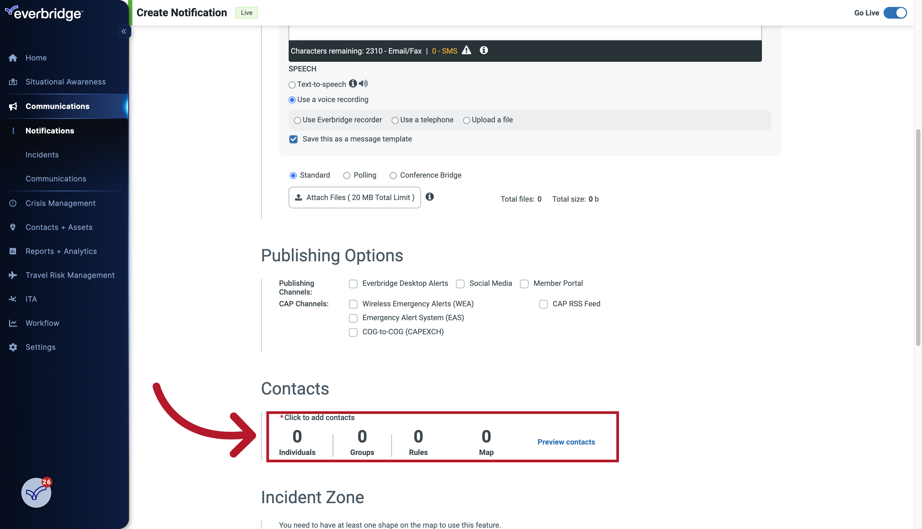The image size is (922, 529).
Task: Open Contacts + Assets in the sidebar
Action: click(x=59, y=227)
